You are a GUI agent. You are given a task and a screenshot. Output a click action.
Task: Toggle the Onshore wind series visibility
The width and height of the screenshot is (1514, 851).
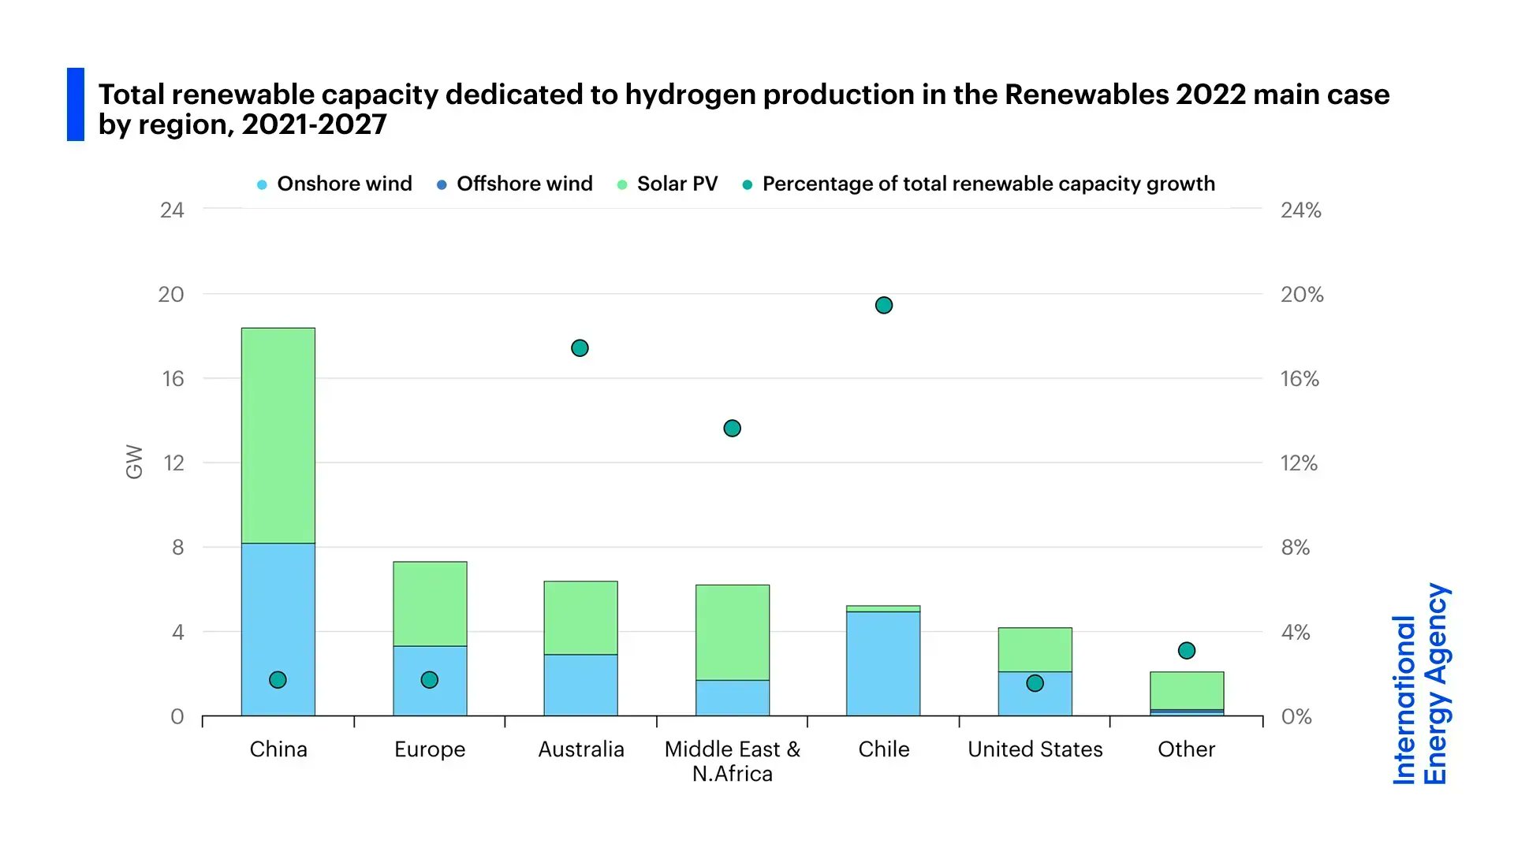tap(344, 184)
